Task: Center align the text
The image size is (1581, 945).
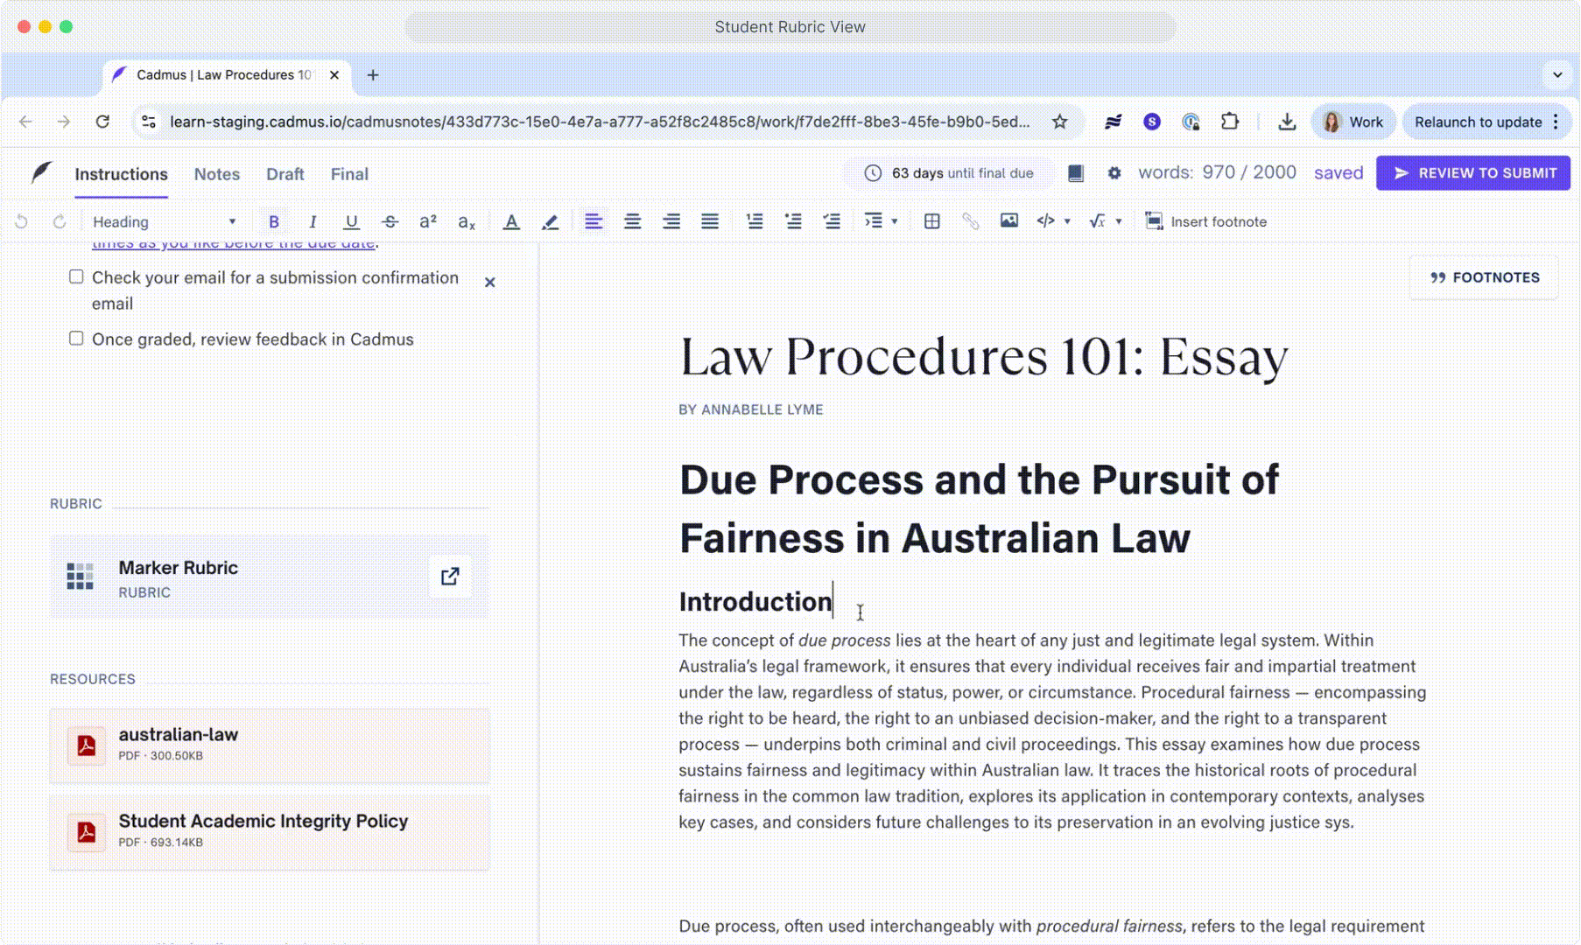Action: click(632, 222)
